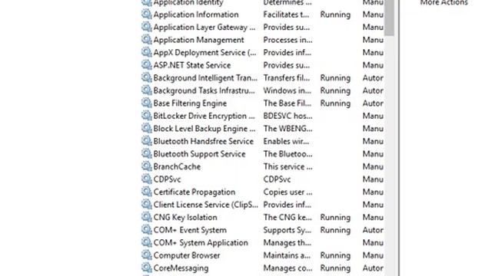The image size is (492, 276).
Task: Select AppX Deployment Service name
Action: tap(204, 53)
